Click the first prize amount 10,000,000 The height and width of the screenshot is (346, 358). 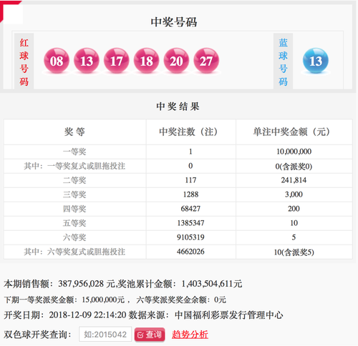(x=294, y=152)
